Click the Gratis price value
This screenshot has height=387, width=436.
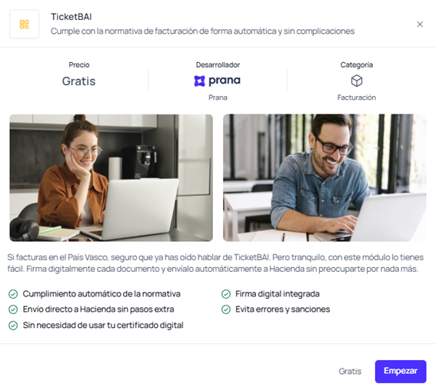pyautogui.click(x=78, y=81)
